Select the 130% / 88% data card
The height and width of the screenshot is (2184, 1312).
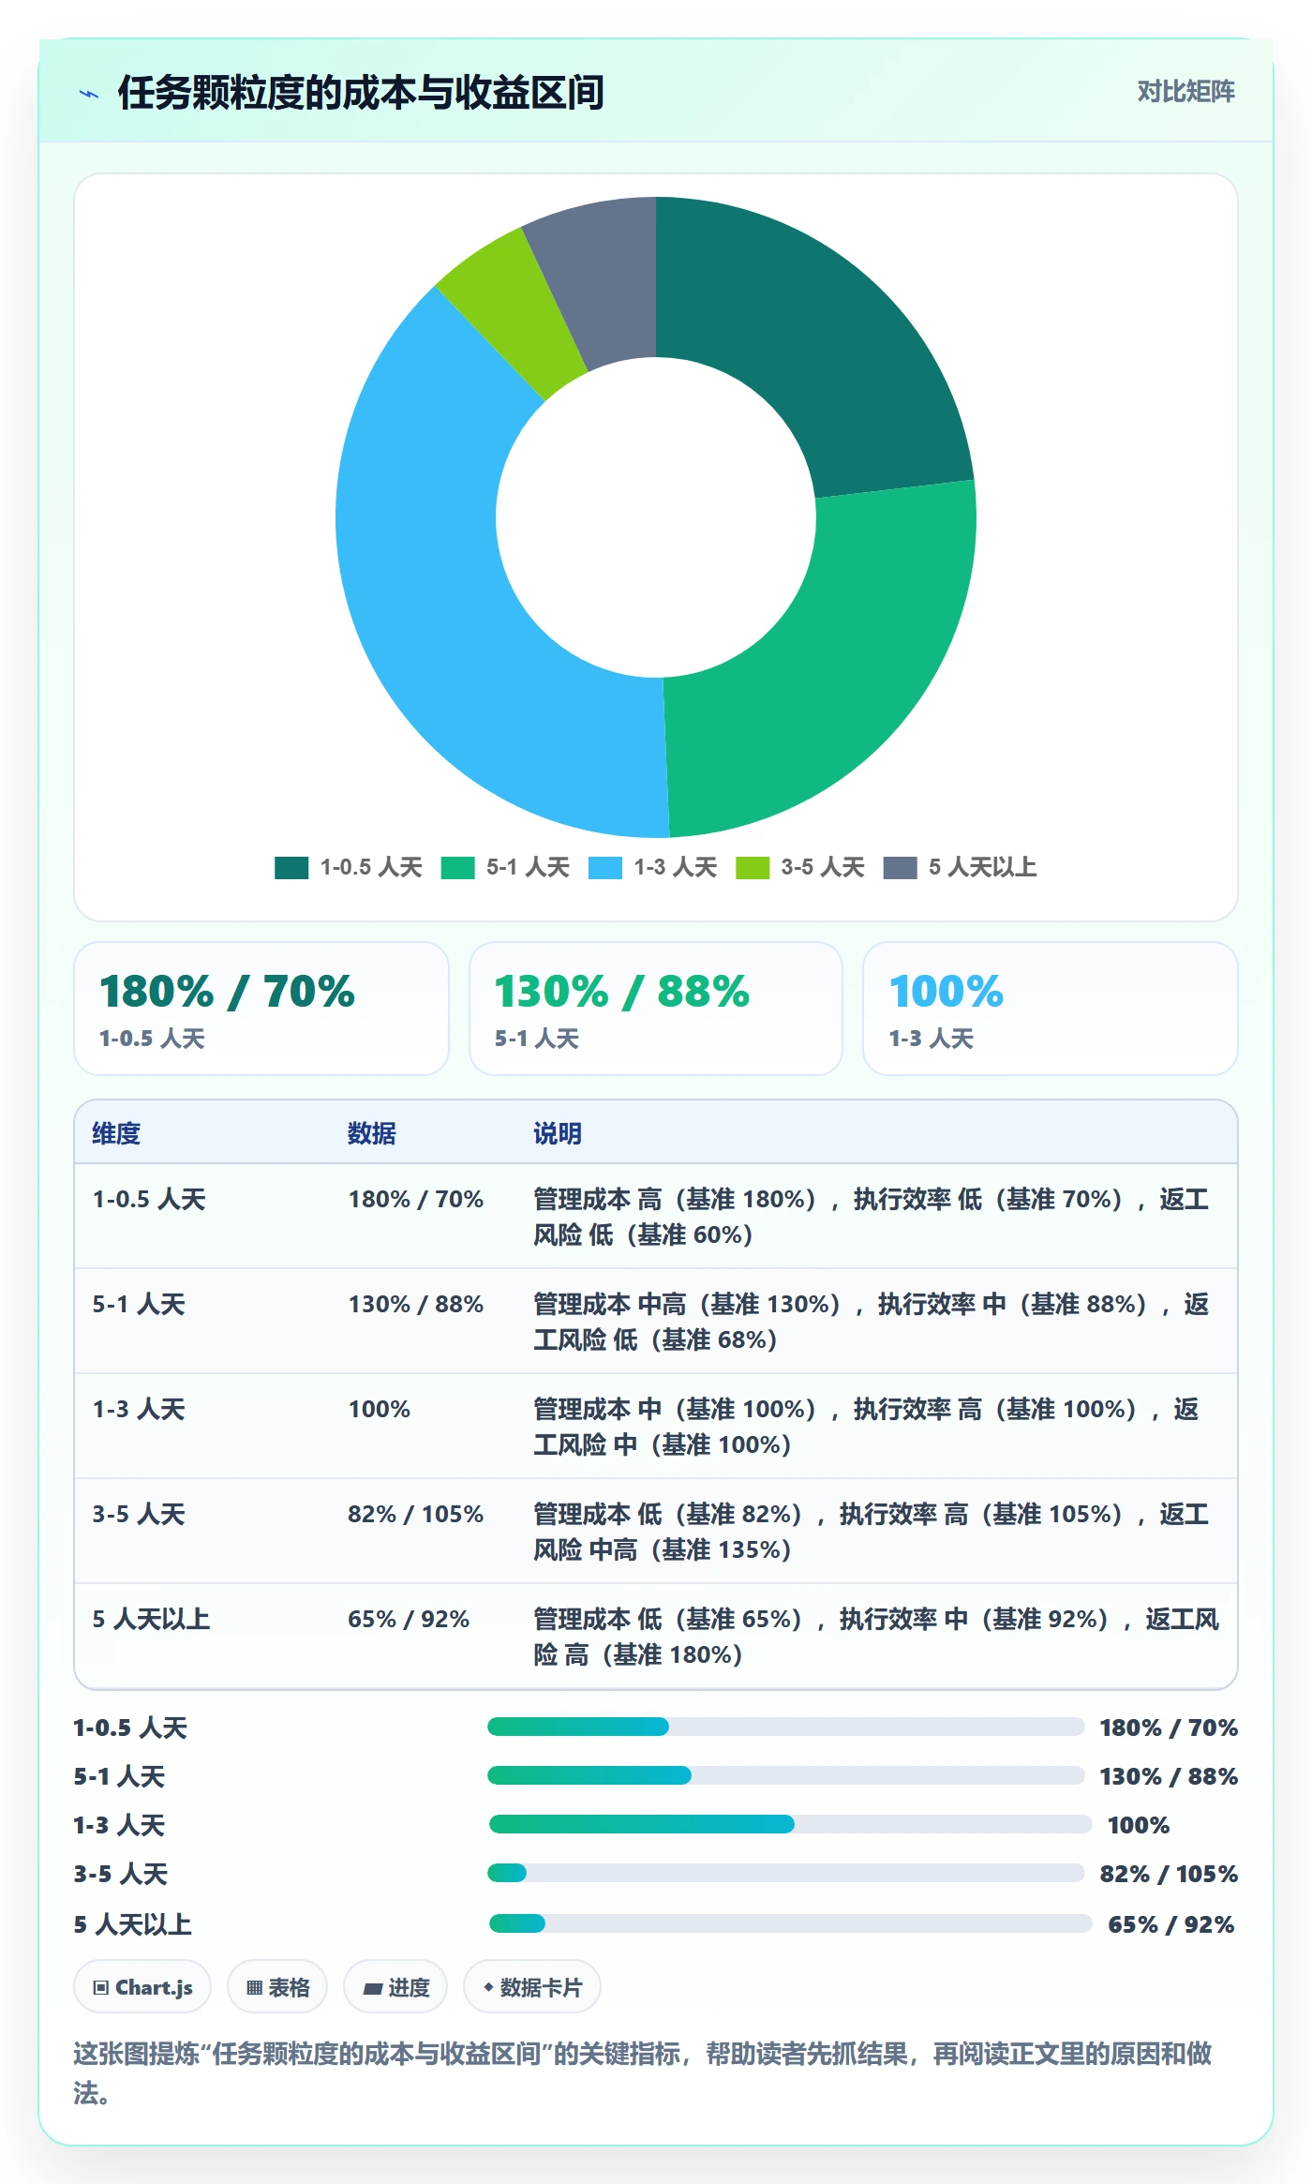tap(656, 1009)
